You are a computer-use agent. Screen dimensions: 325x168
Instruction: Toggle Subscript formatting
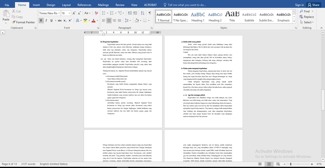pyautogui.click(x=65, y=20)
